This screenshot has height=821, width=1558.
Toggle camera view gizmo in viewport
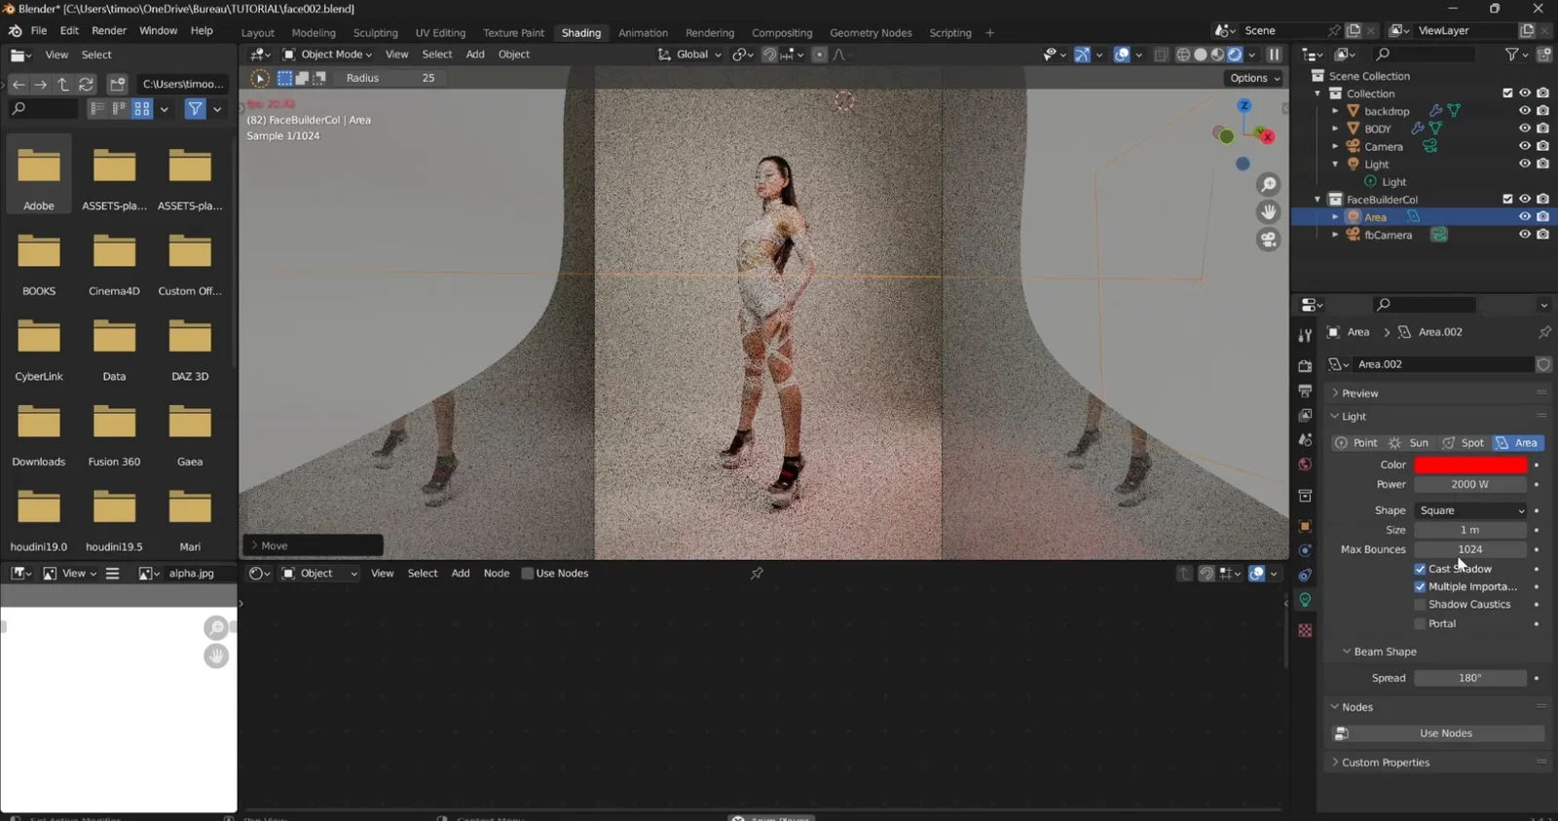pos(1268,239)
